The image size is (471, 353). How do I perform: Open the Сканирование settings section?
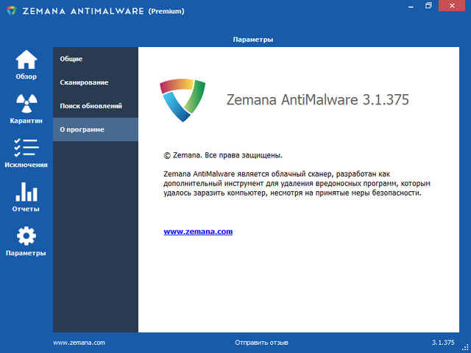click(84, 82)
